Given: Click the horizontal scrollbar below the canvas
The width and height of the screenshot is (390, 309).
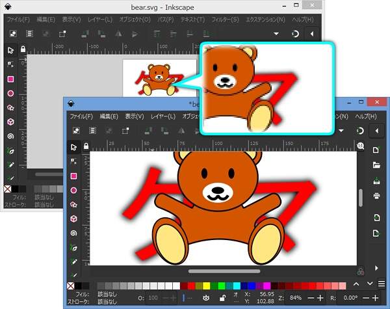Looking at the screenshot, I should (x=224, y=271).
